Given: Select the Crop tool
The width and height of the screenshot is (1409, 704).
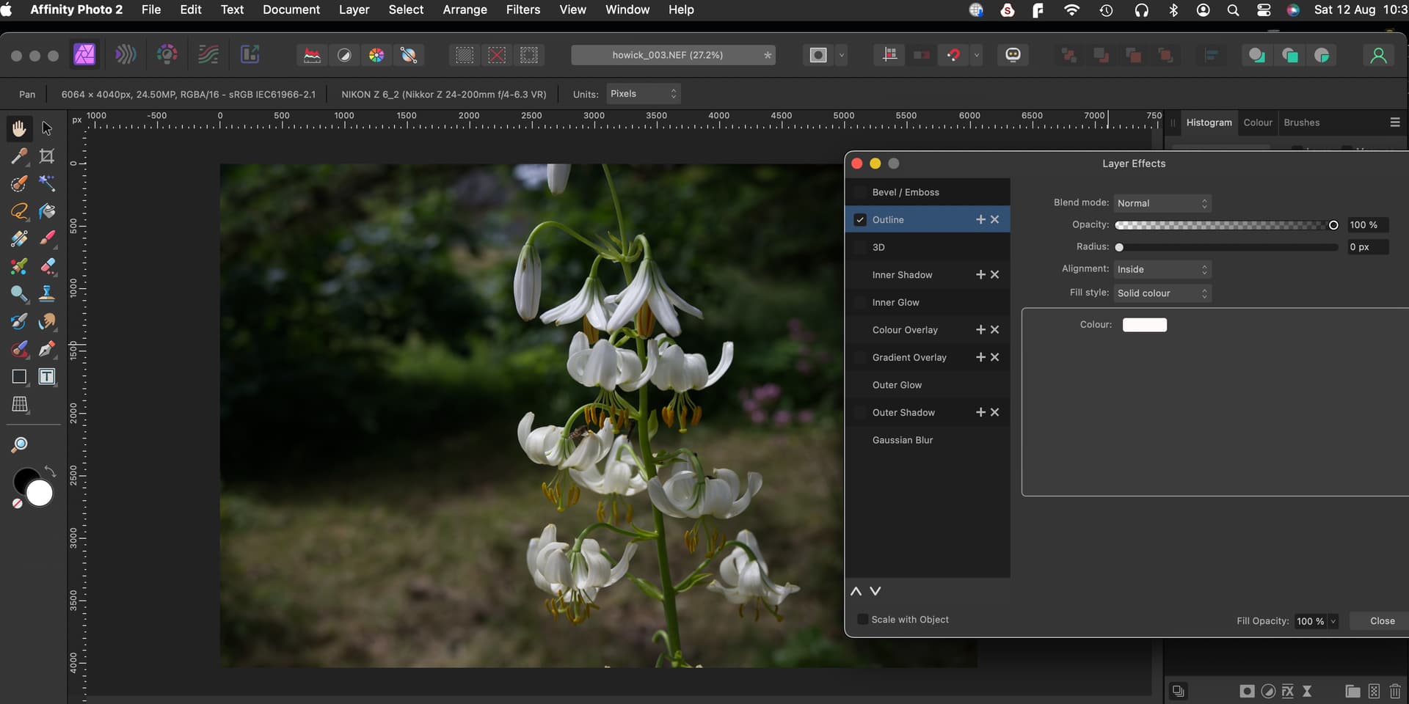Looking at the screenshot, I should pos(47,155).
